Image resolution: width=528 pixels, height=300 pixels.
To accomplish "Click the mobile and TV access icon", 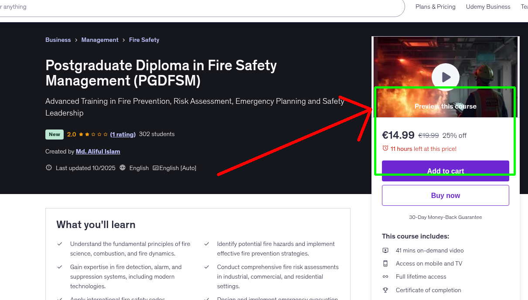I will pos(385,263).
